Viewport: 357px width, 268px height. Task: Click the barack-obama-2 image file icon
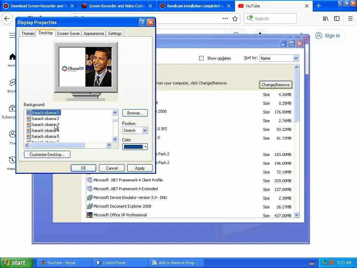pos(29,119)
